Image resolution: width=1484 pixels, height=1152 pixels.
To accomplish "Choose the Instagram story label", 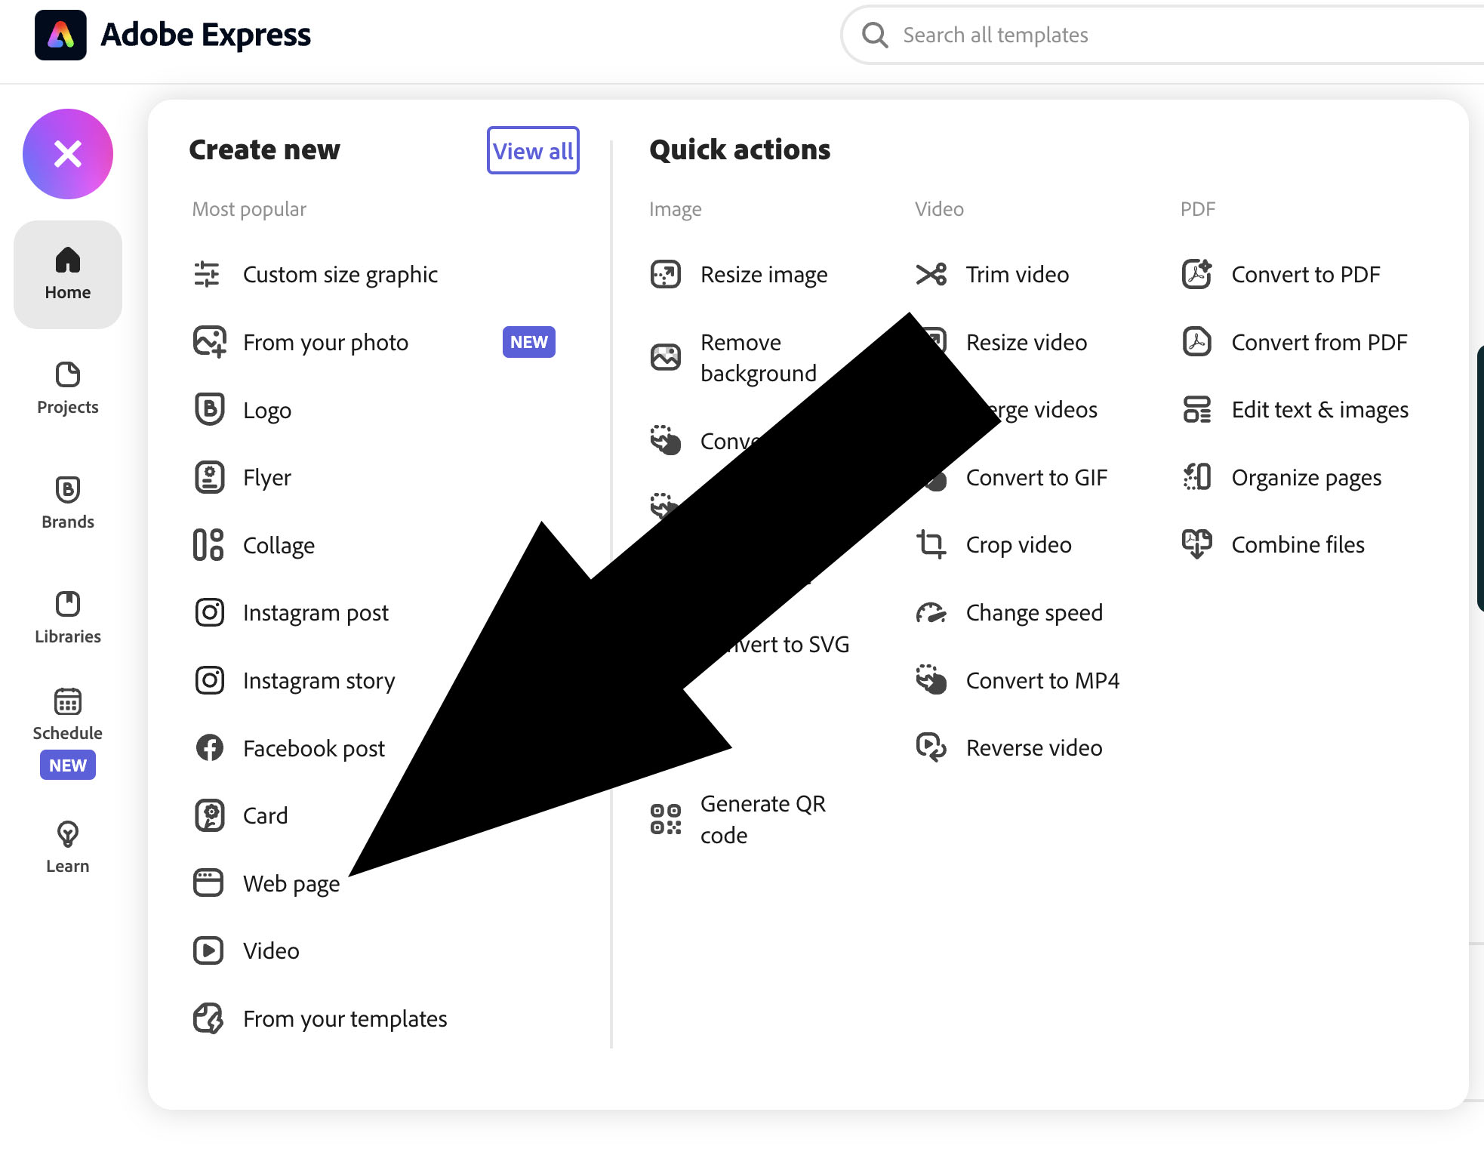I will (319, 681).
